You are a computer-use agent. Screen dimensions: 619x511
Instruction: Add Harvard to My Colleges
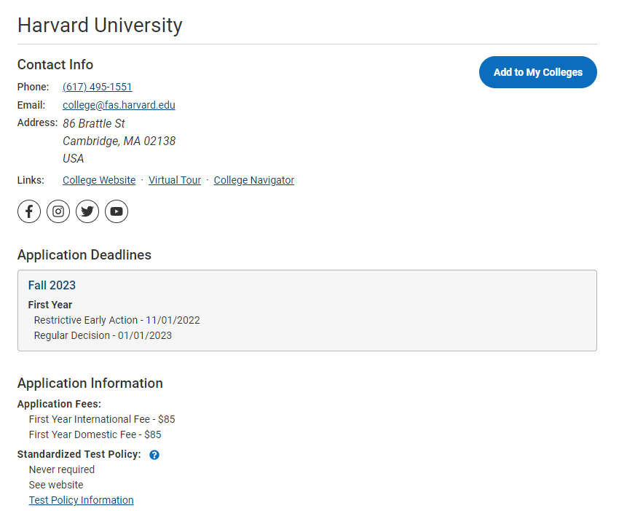(x=537, y=72)
